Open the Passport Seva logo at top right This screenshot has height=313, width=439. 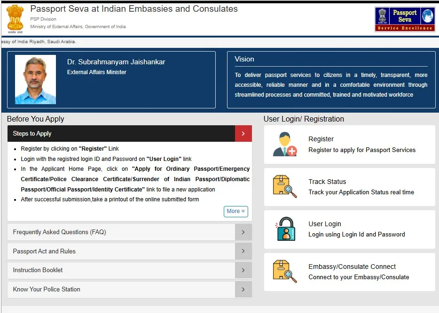(405, 18)
